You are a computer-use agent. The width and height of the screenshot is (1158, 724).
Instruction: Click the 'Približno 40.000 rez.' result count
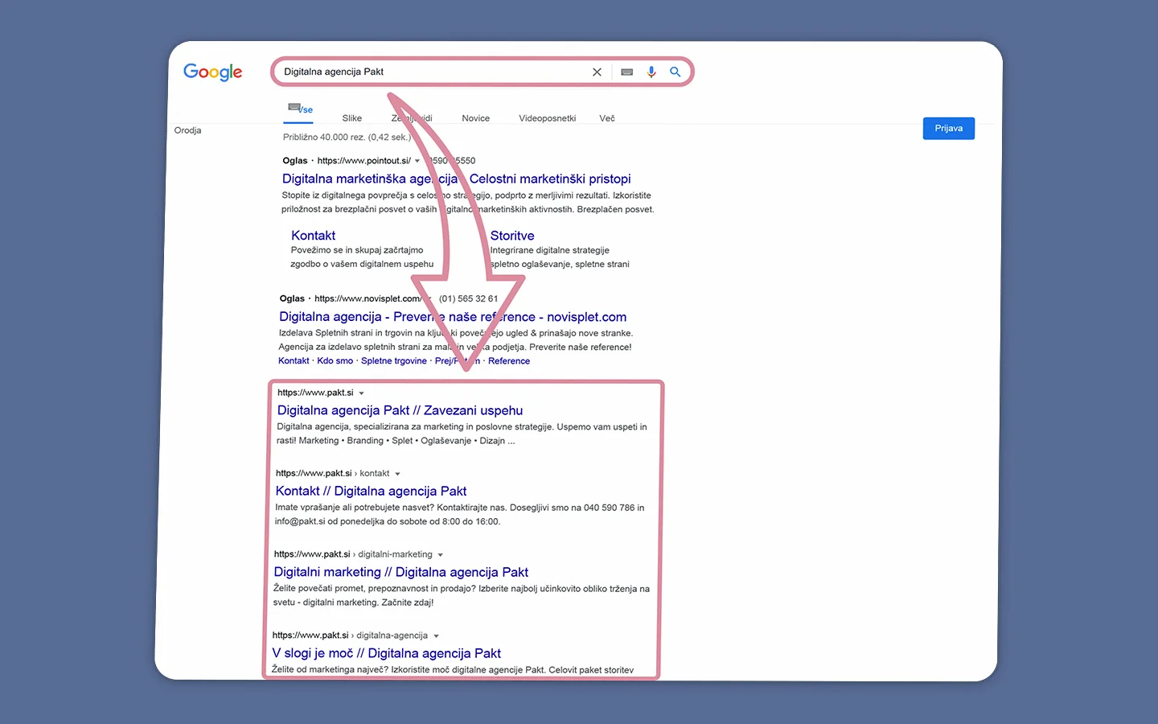(x=347, y=138)
